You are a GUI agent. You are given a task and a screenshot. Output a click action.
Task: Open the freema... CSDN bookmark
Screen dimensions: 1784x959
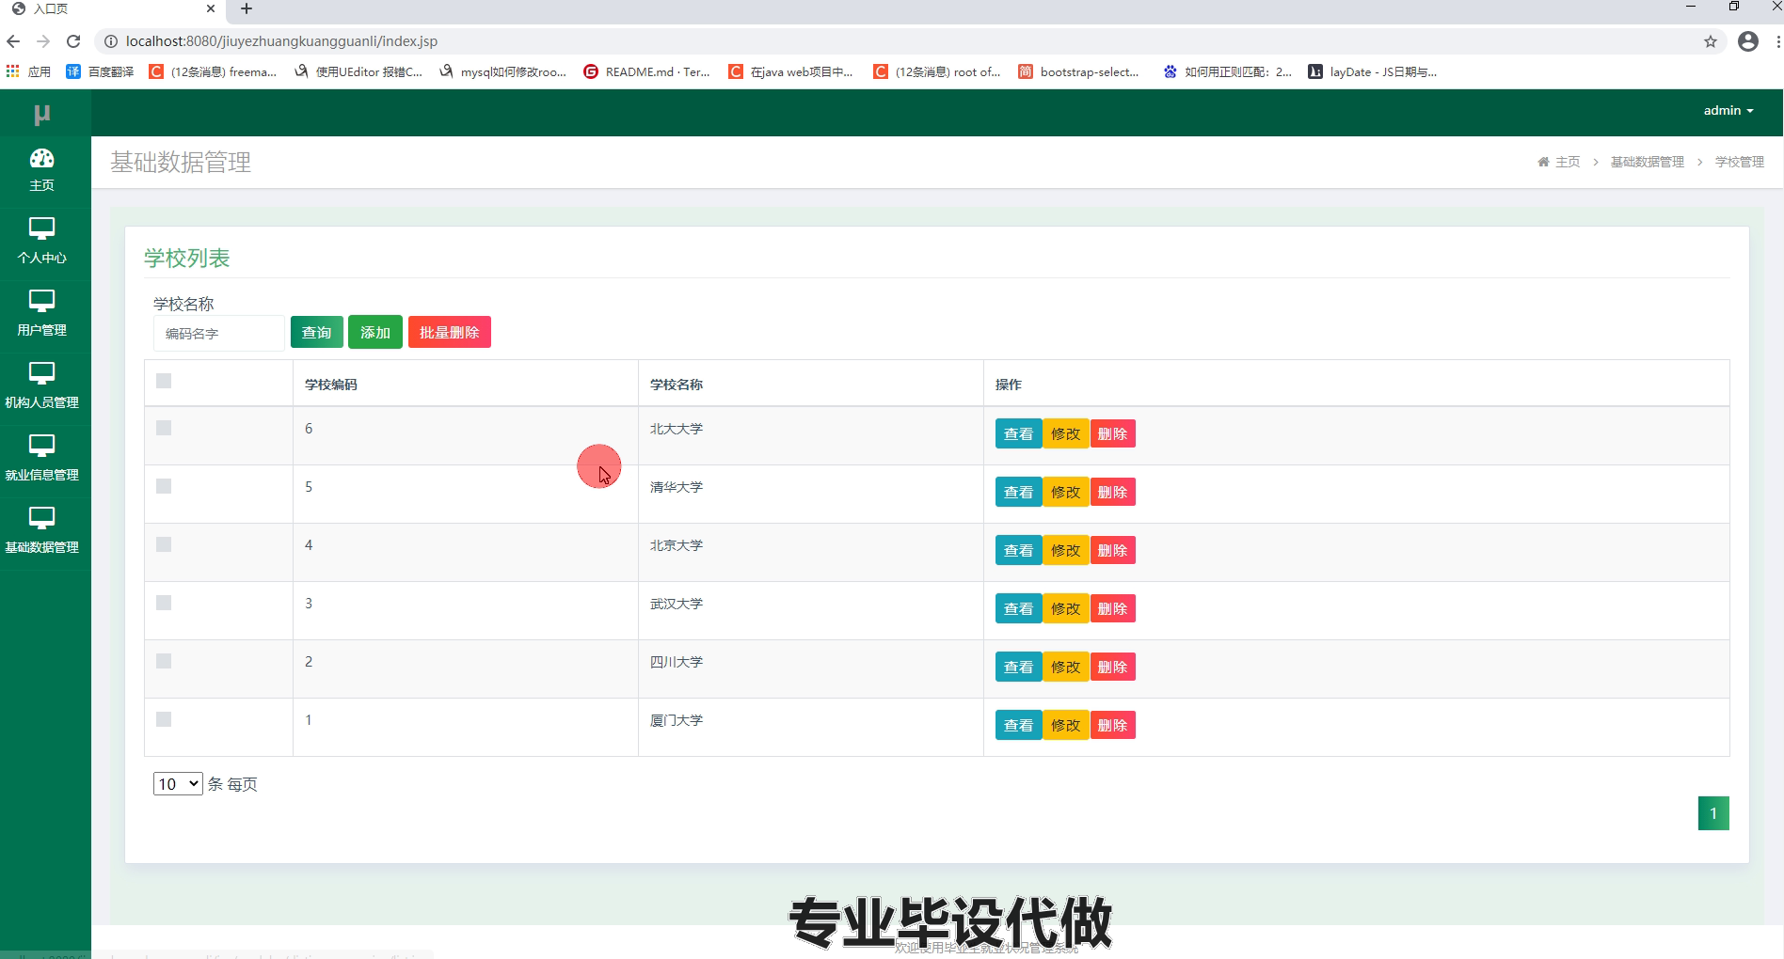[214, 71]
